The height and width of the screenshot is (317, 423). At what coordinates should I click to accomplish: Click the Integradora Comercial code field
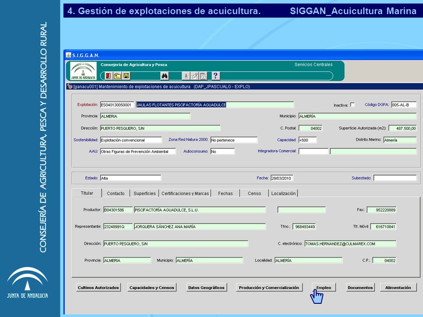pos(313,151)
